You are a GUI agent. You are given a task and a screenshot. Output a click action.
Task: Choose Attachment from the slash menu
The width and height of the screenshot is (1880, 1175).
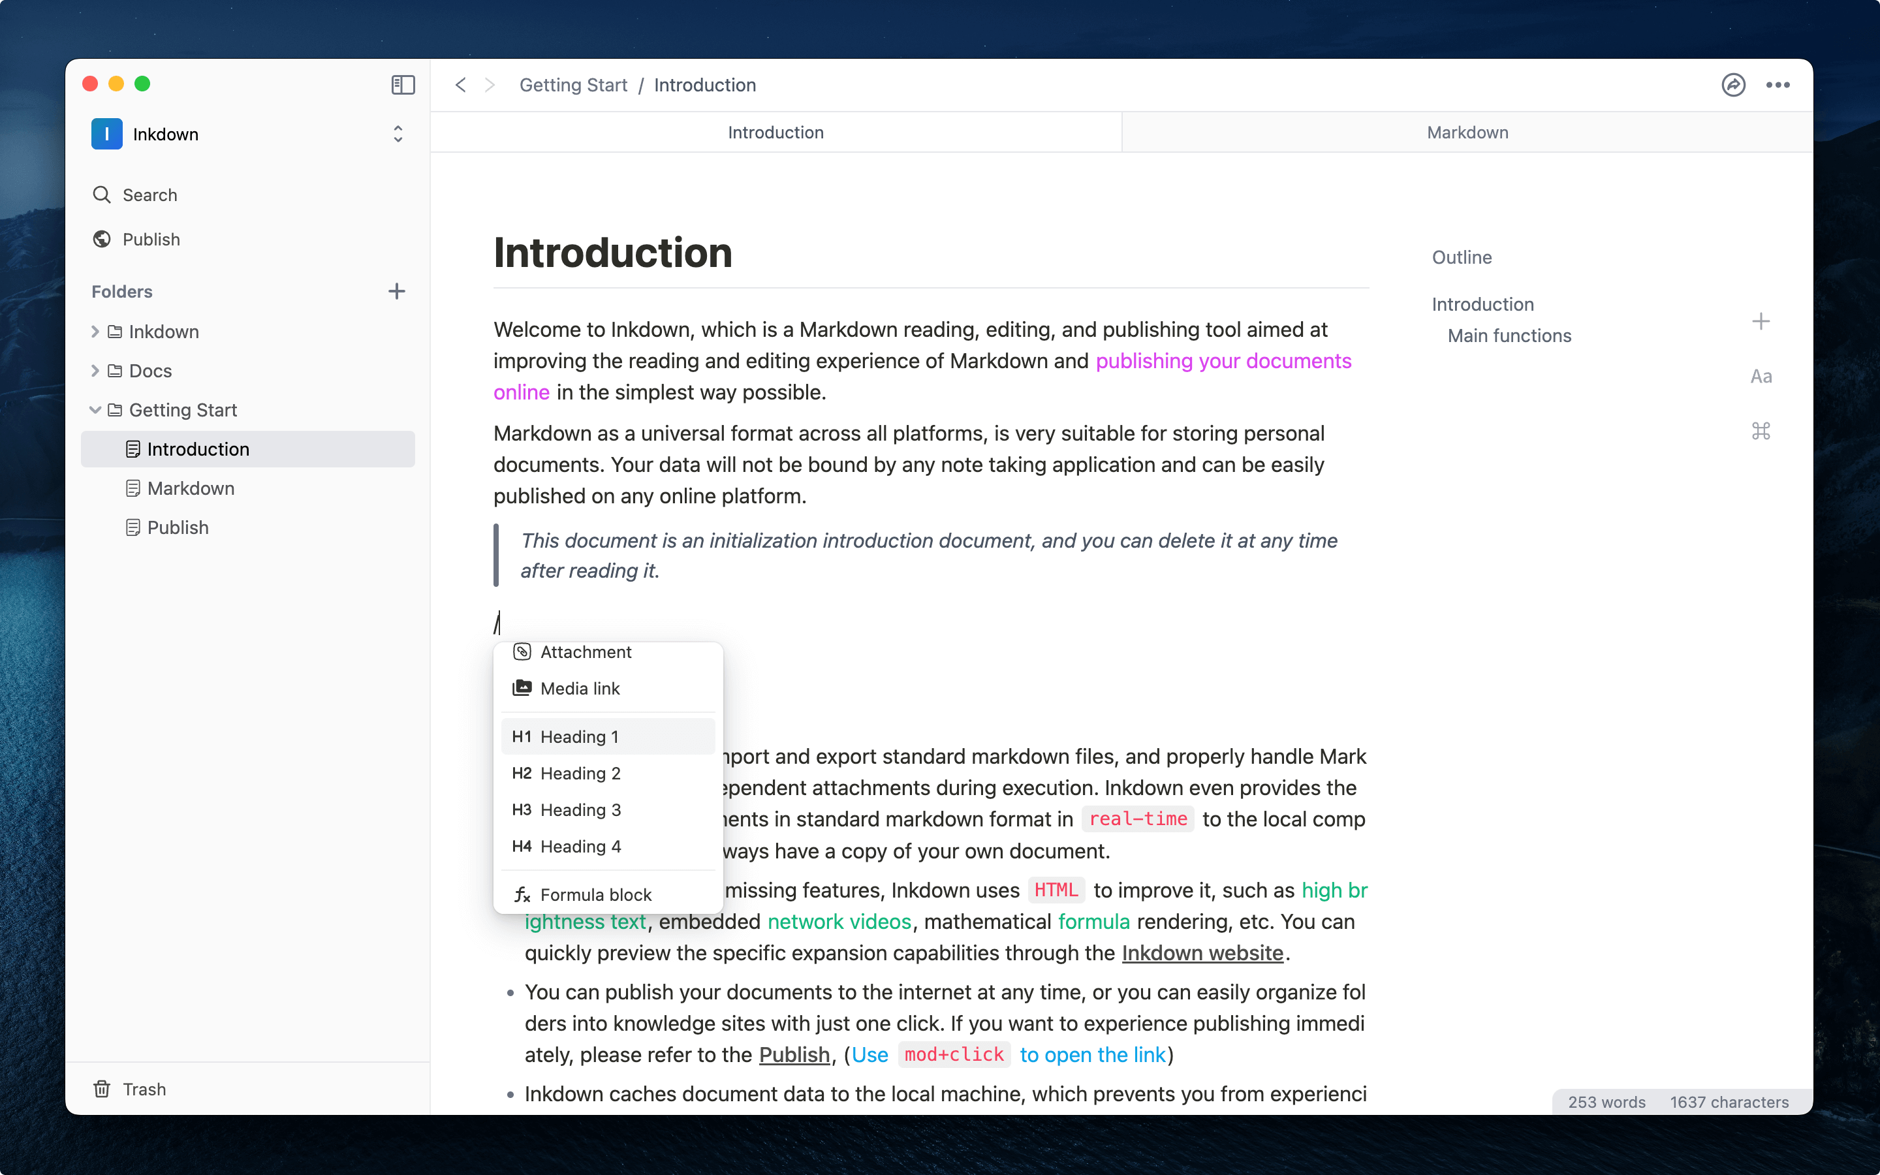click(x=608, y=652)
